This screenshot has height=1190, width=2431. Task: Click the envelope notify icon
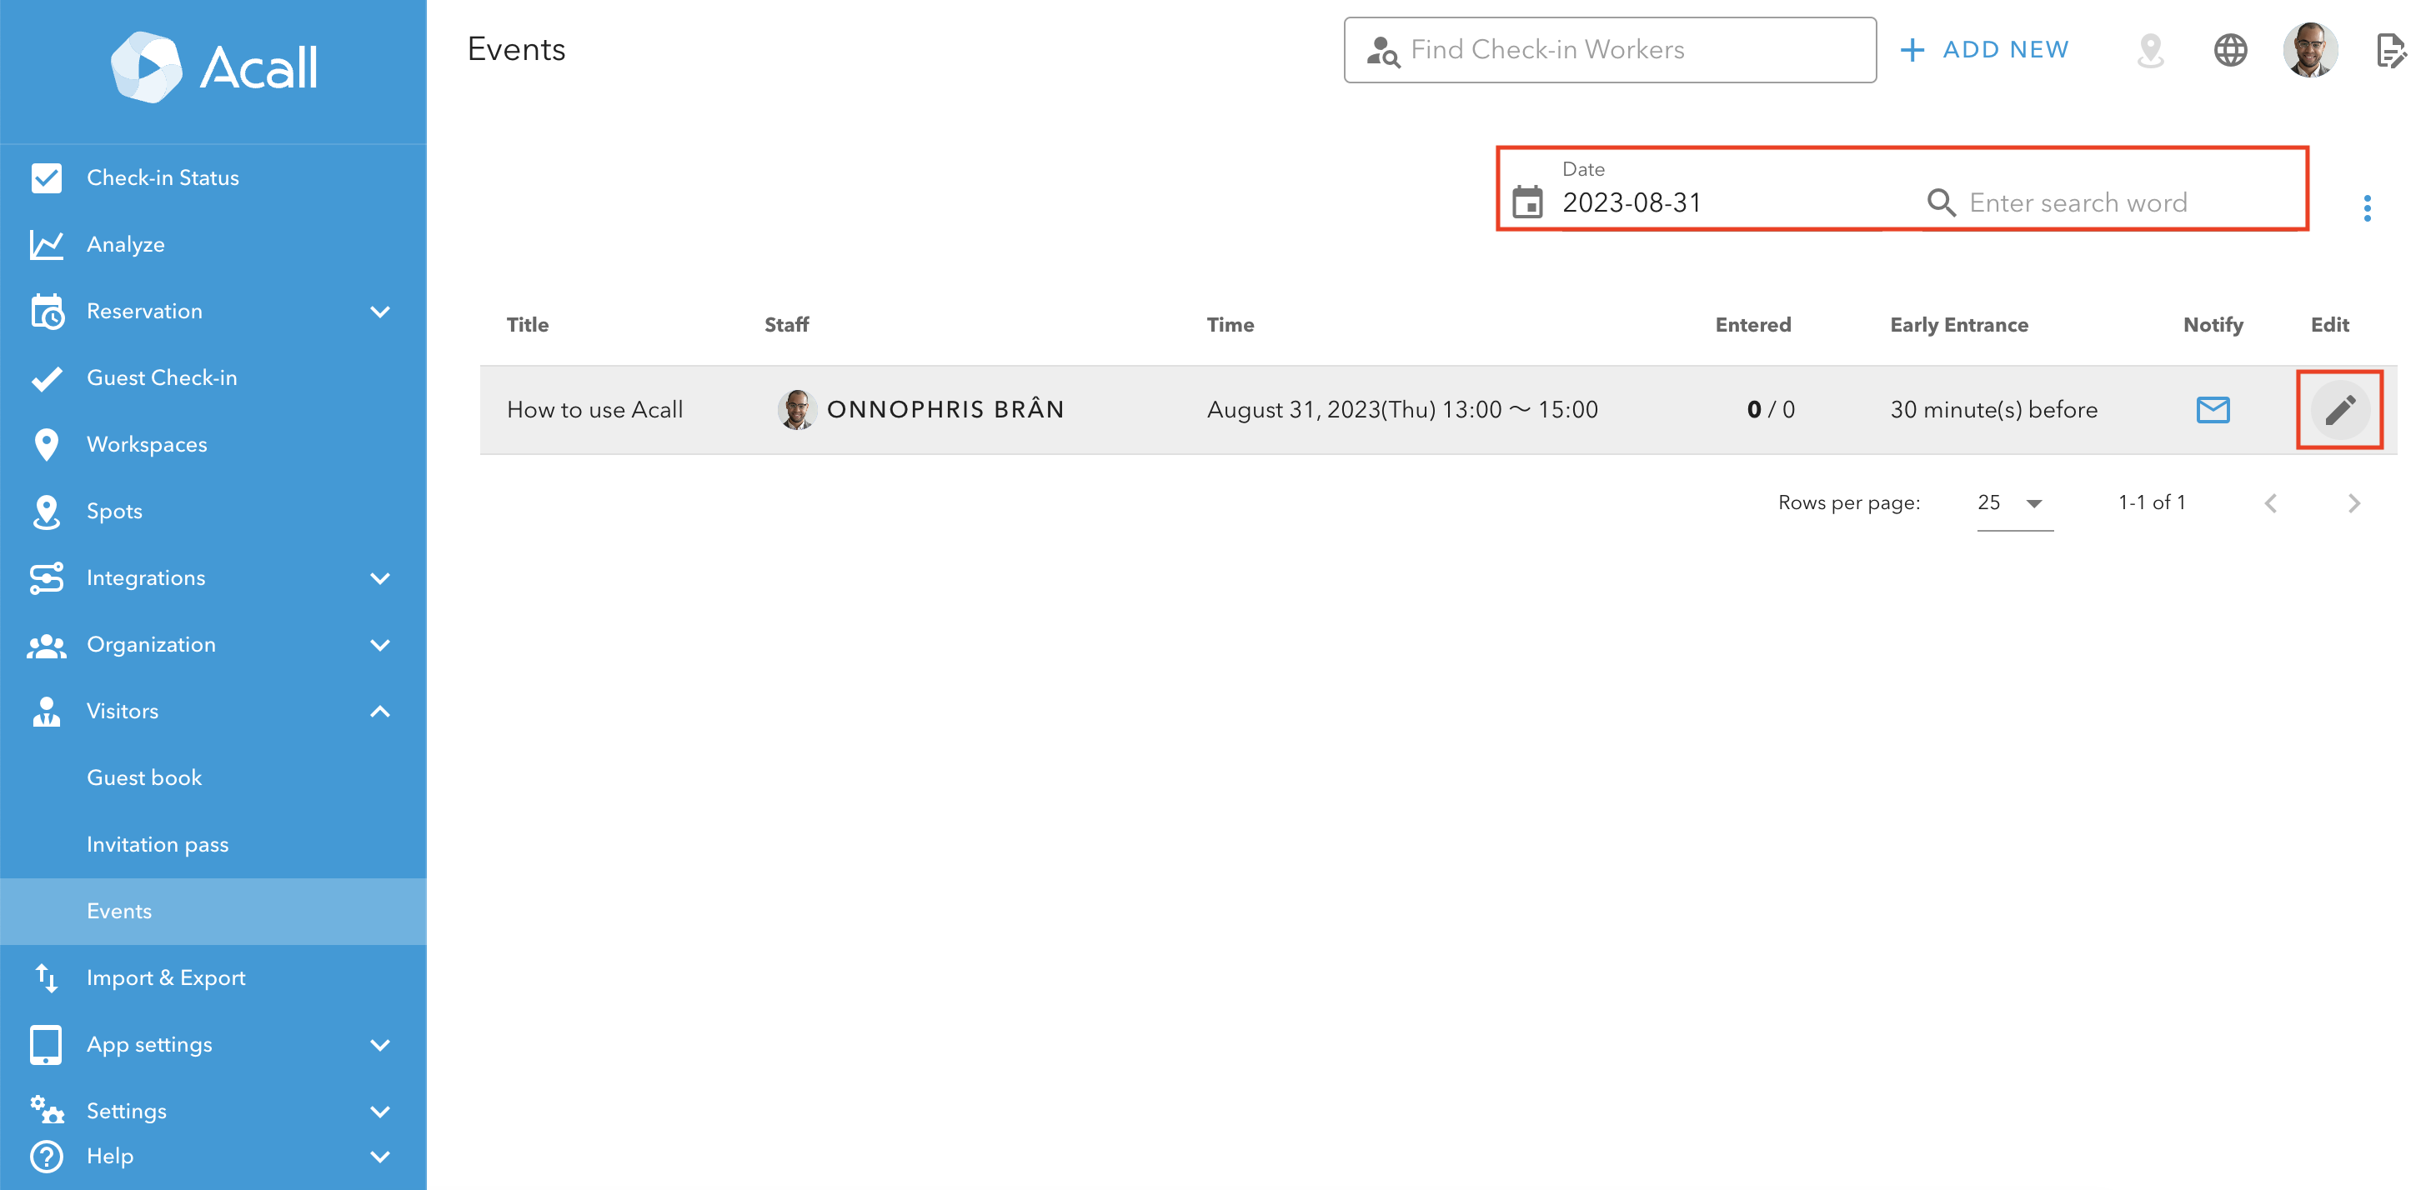2212,409
